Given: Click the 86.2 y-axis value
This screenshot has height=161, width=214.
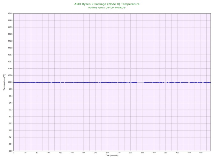Looking at the screenshot, I should [x=11, y=130].
